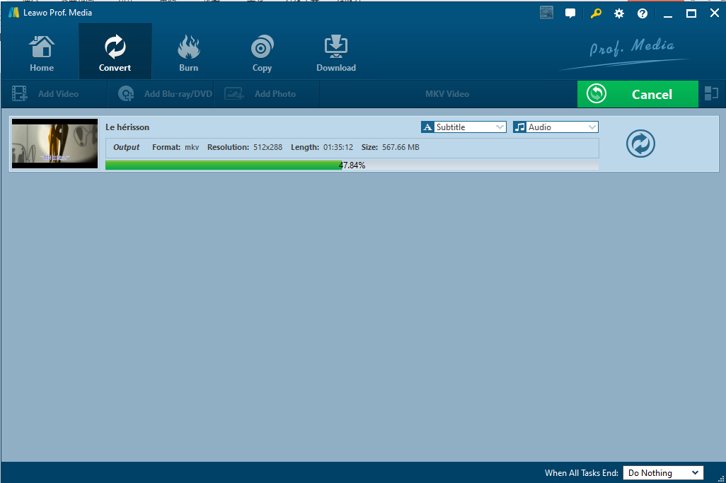726x483 pixels.
Task: Click the key registration icon
Action: (x=595, y=13)
